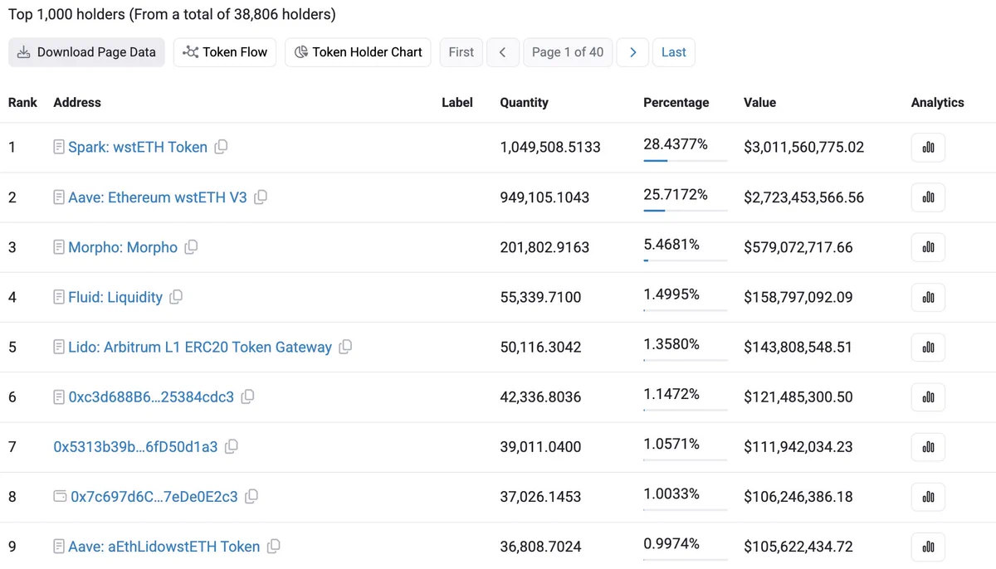Copy the Lido: Arbitrum L1 Gateway address
Image resolution: width=996 pixels, height=569 pixels.
coord(345,347)
